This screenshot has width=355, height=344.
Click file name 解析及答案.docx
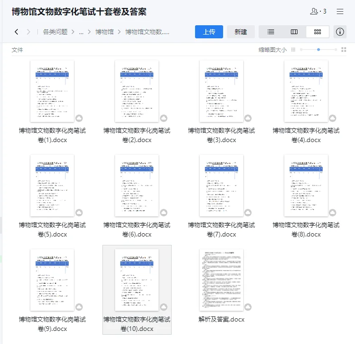click(x=221, y=319)
